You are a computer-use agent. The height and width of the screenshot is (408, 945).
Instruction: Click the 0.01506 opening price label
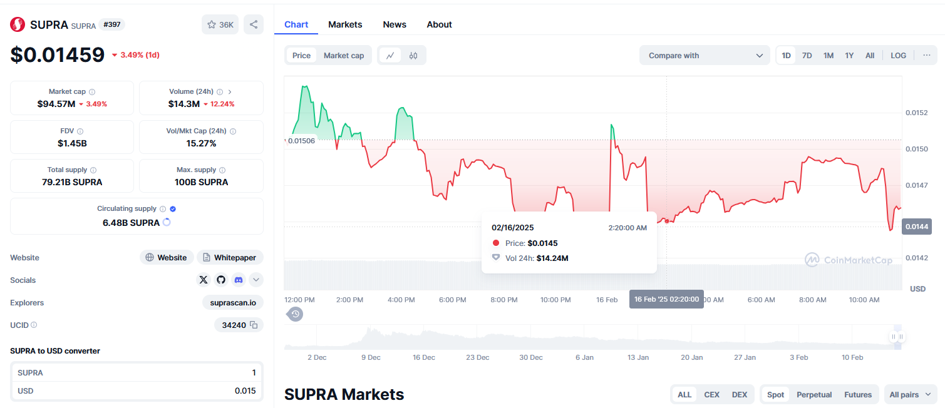[301, 140]
